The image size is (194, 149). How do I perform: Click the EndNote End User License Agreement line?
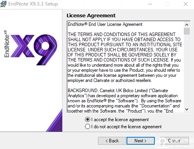click(105, 24)
